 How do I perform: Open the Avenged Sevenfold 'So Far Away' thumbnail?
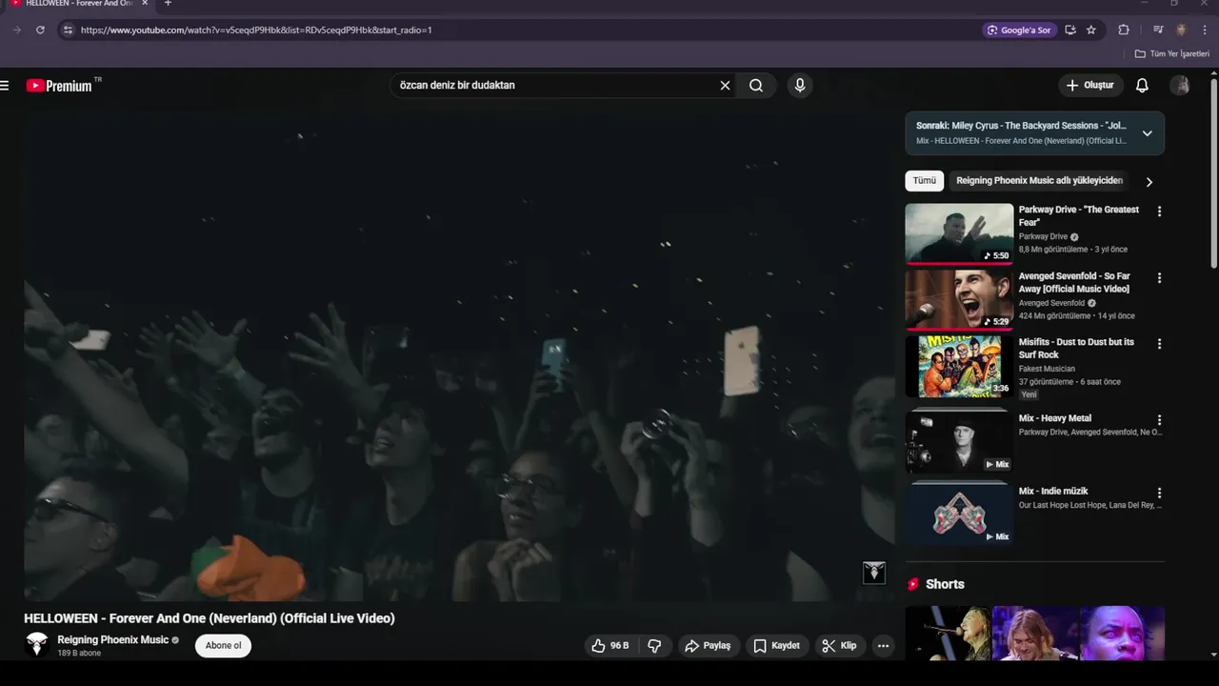[959, 299]
